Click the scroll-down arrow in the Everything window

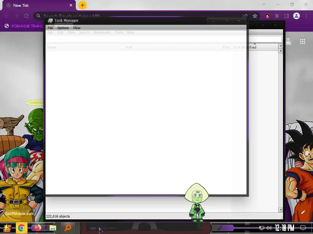pos(281,210)
